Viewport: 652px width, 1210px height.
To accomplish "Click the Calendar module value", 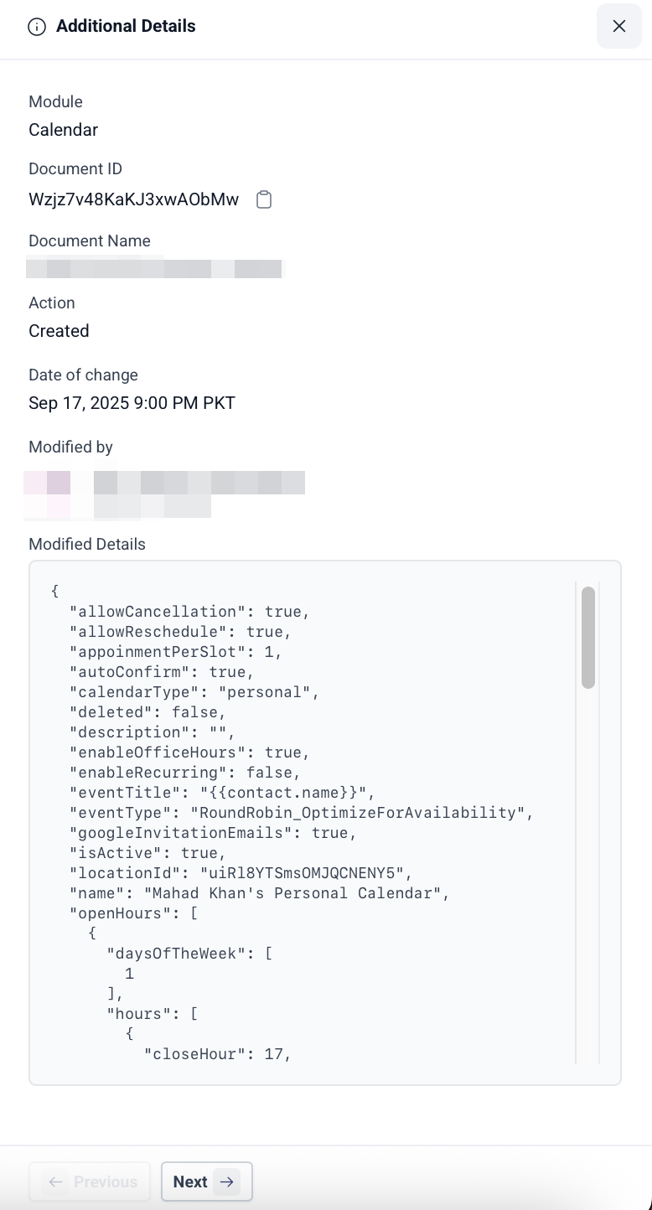I will point(63,130).
